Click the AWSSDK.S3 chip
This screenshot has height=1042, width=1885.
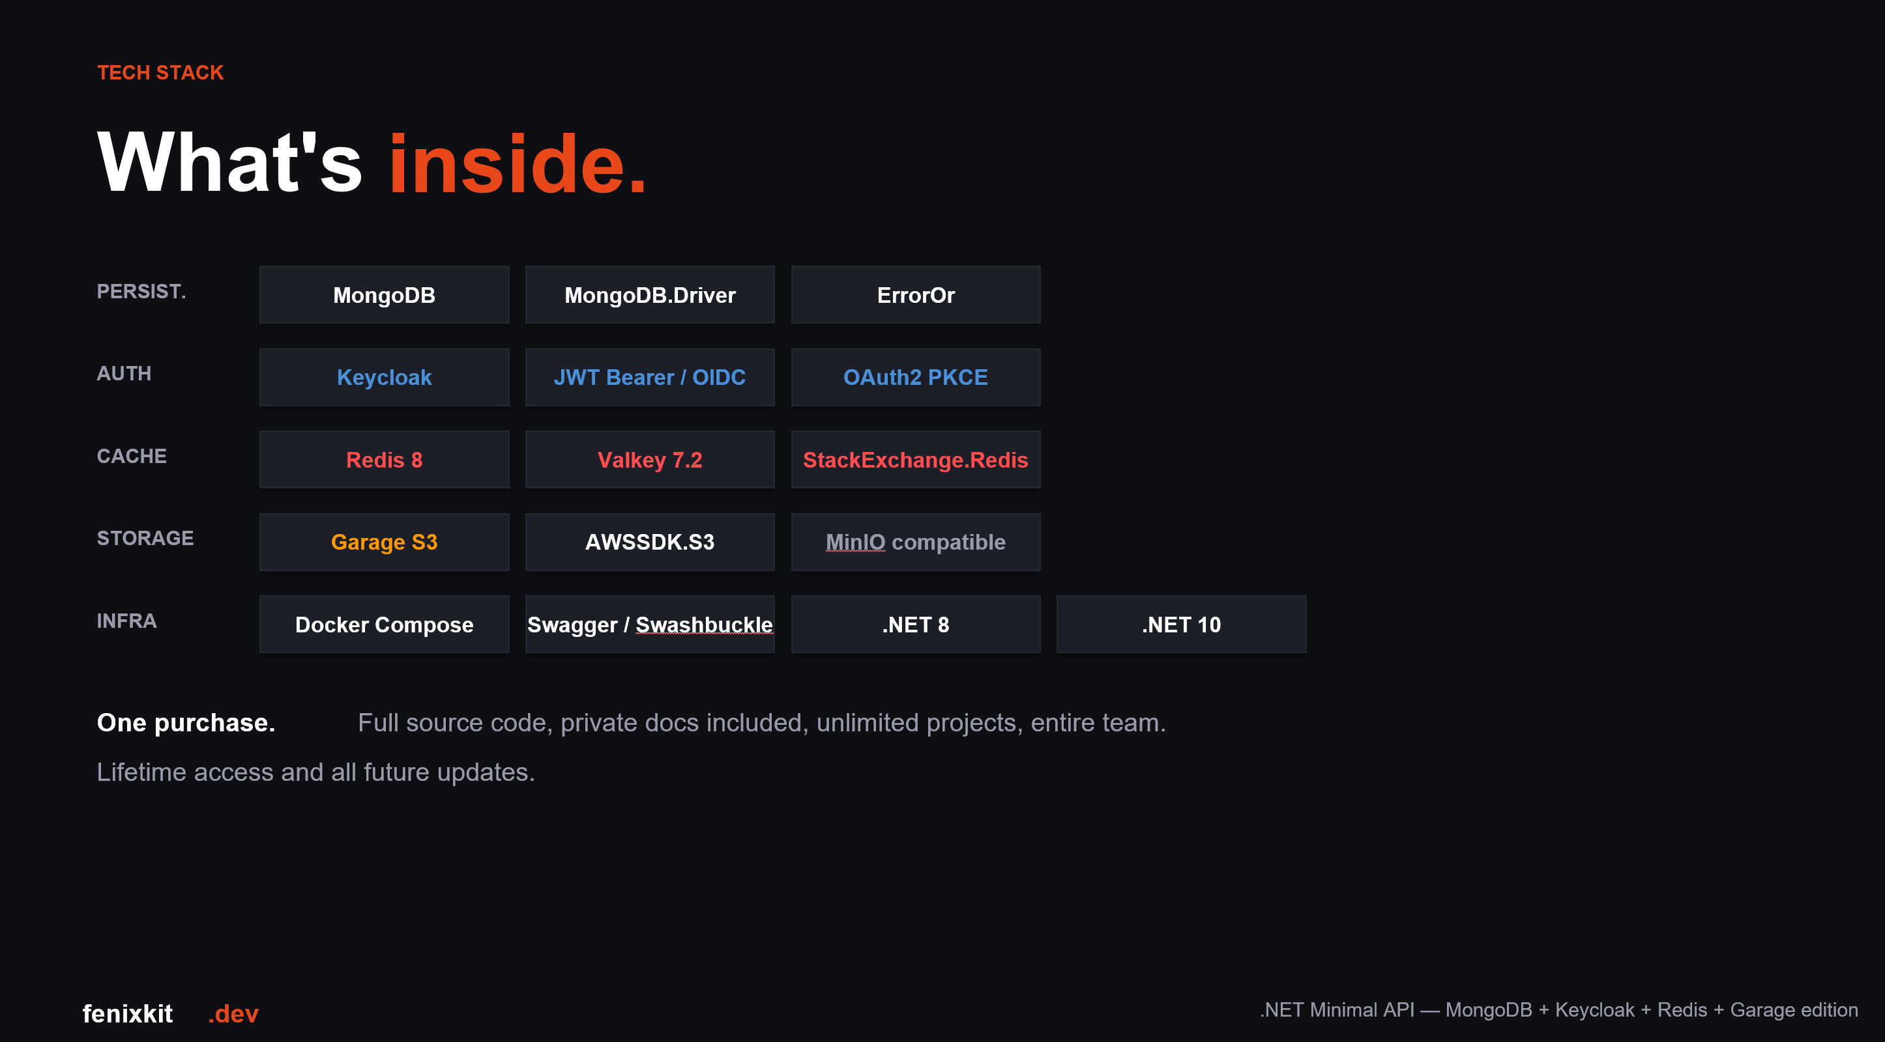(650, 542)
